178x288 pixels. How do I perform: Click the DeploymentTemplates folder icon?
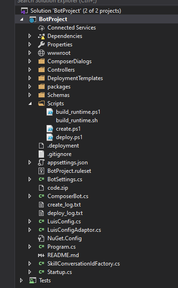pos(41,78)
